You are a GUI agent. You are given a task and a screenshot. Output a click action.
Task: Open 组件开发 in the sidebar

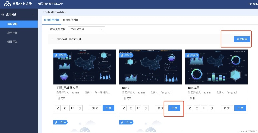pyautogui.click(x=12, y=42)
